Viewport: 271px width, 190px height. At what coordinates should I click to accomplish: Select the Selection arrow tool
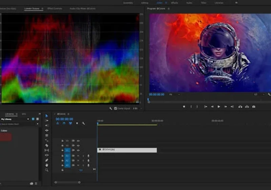(x=47, y=116)
